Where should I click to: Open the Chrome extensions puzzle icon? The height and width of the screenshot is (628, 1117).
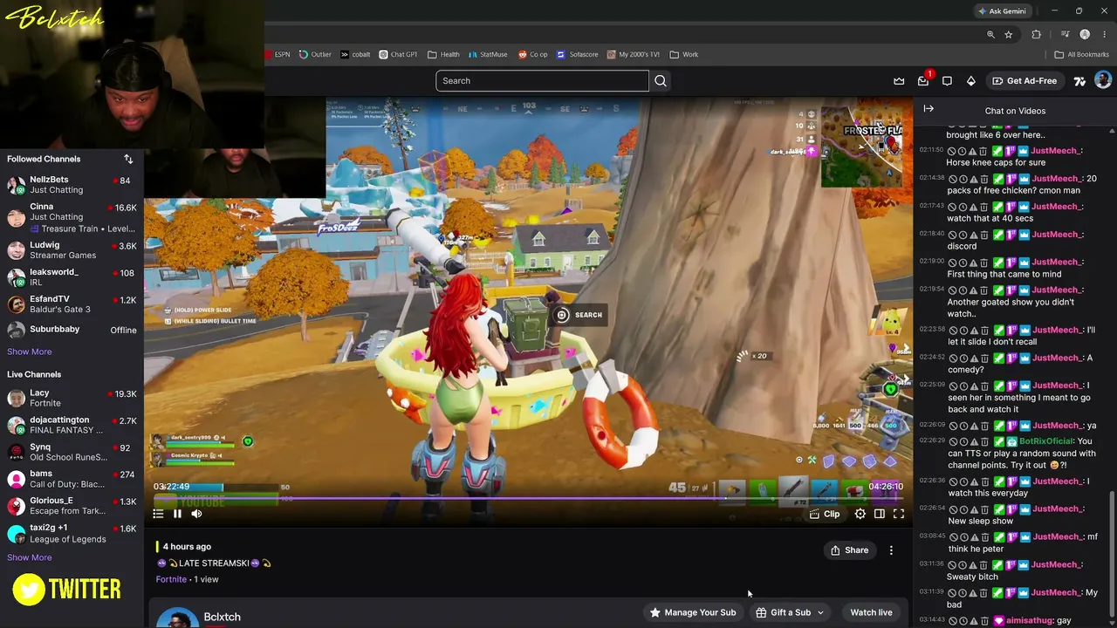[x=1036, y=35]
